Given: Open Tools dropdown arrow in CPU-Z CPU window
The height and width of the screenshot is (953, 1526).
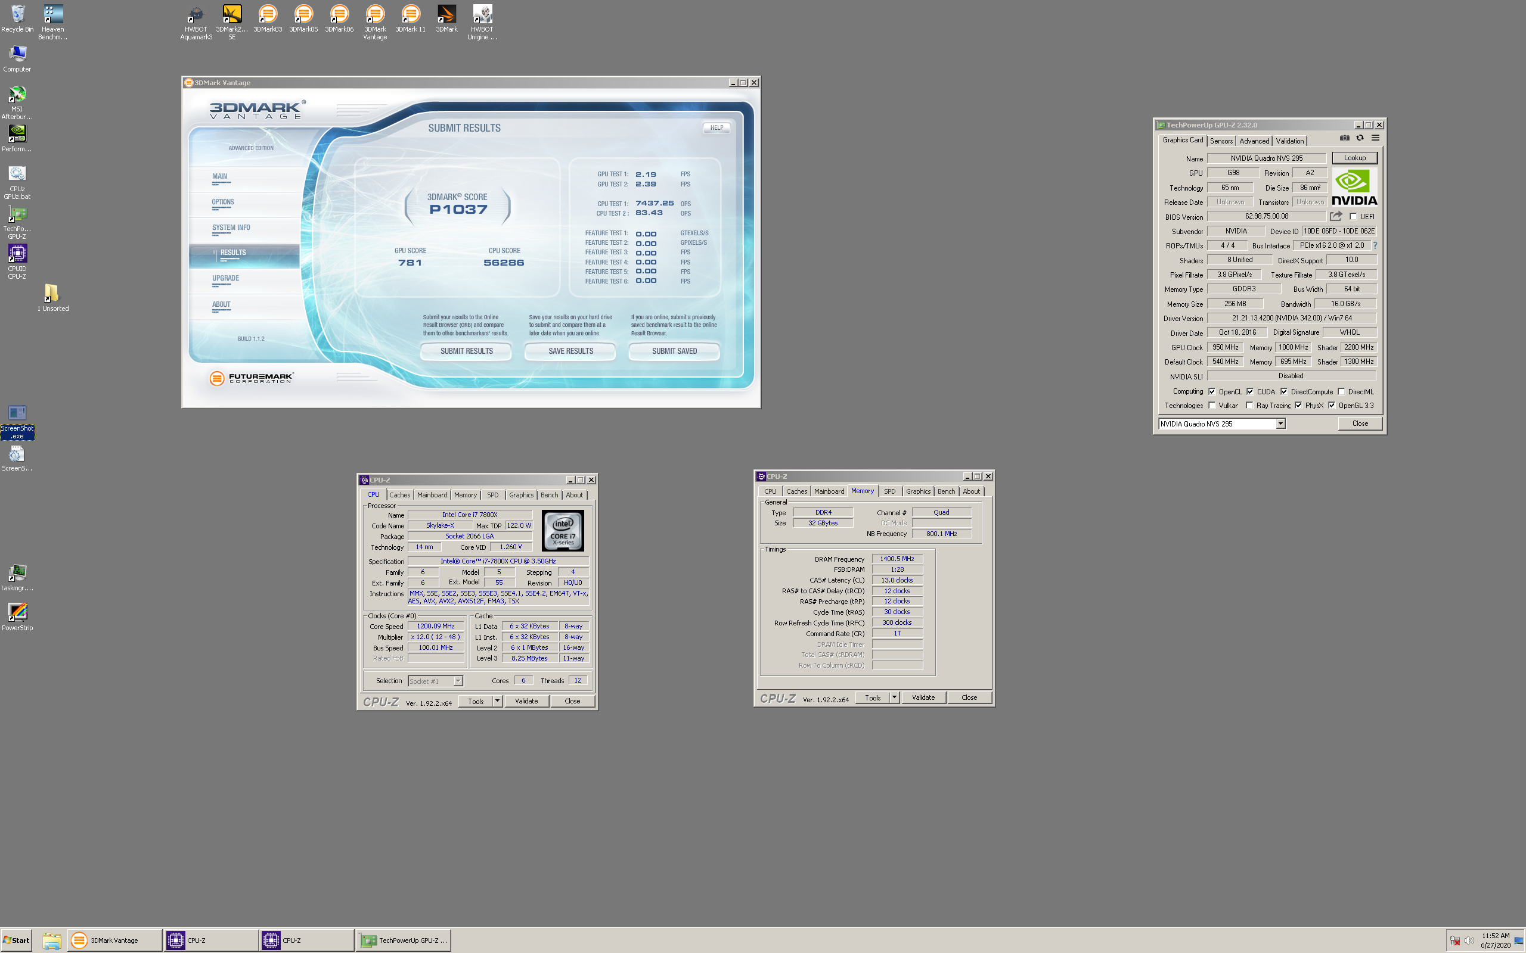Looking at the screenshot, I should pyautogui.click(x=497, y=701).
